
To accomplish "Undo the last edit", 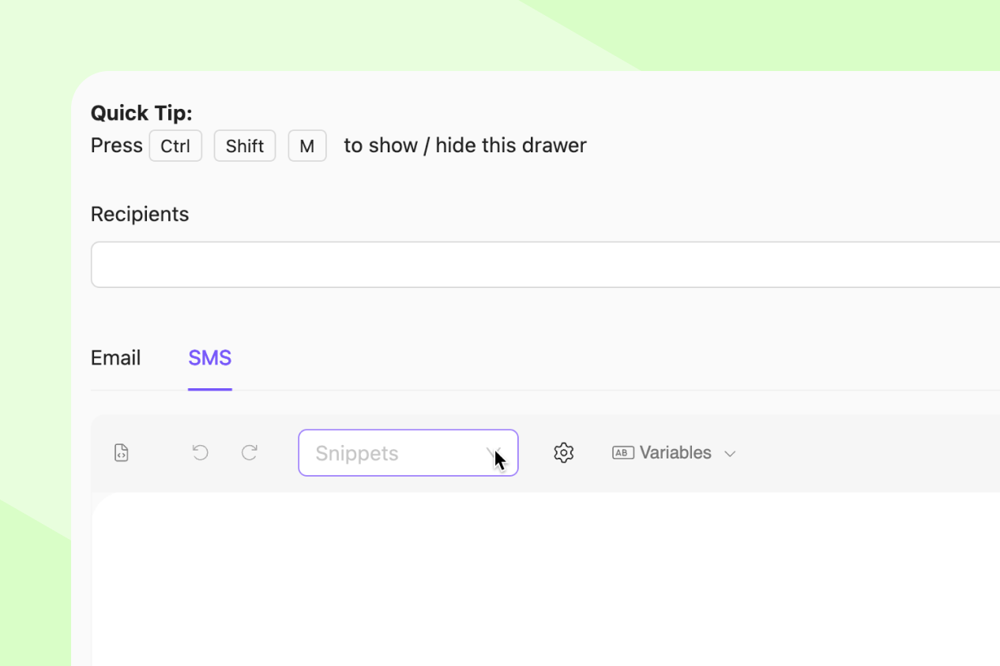I will [x=201, y=453].
